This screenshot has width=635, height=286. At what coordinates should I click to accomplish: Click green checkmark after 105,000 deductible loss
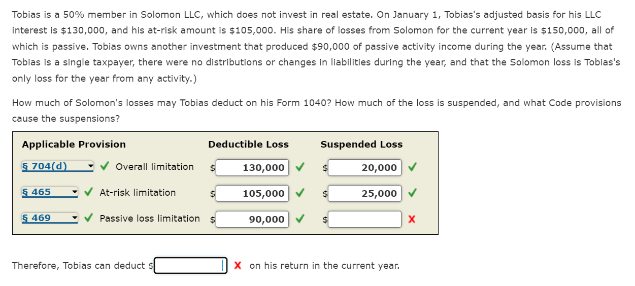(300, 193)
